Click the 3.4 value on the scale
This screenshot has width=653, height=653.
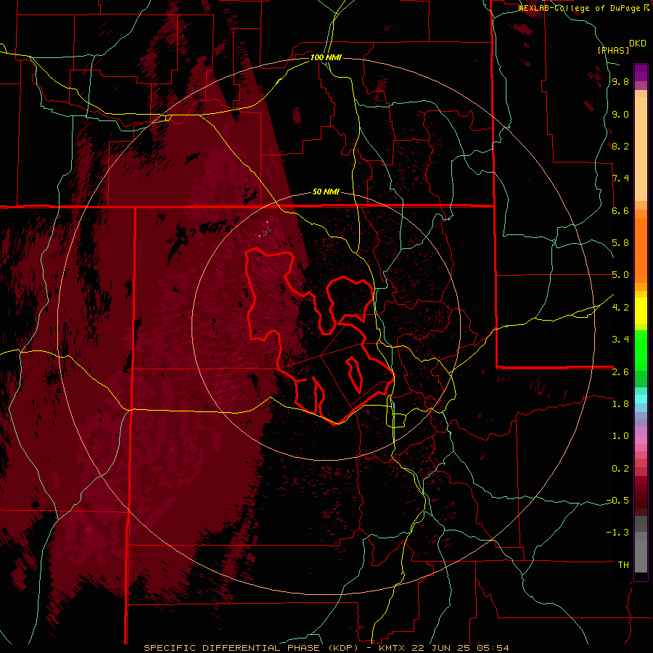point(620,340)
